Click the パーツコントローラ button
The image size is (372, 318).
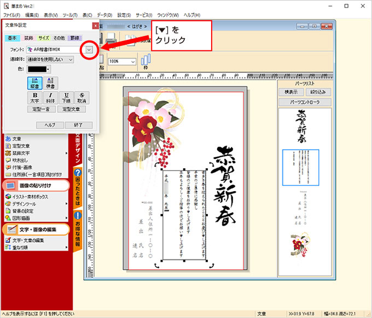click(305, 102)
